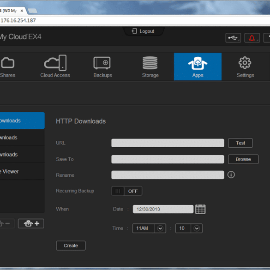Click the HTTP Downloads heading
The height and width of the screenshot is (270, 270).
[x=81, y=121]
